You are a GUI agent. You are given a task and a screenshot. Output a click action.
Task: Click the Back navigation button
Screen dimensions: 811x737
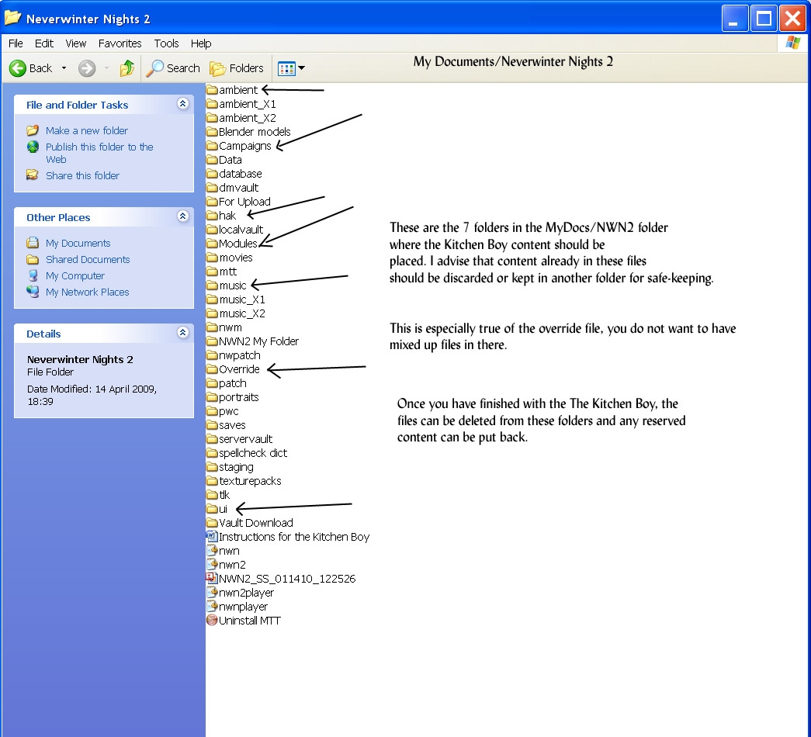pyautogui.click(x=31, y=68)
